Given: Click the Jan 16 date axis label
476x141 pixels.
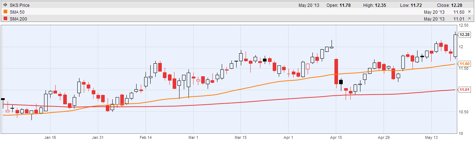Looking at the screenshot, I should point(50,137).
